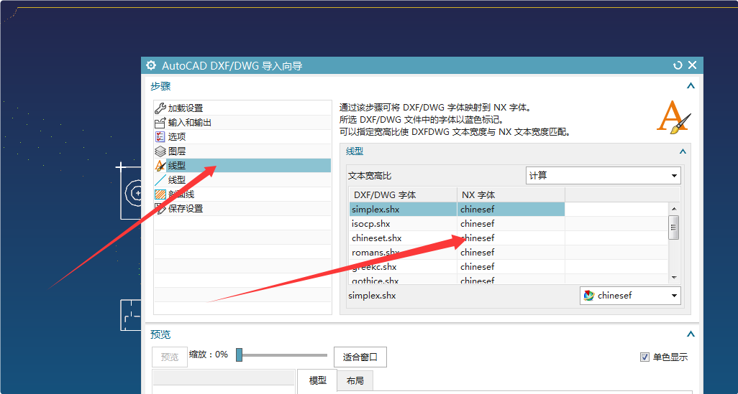Adjust the 缩放 zoom slider handle
The image size is (738, 394).
(x=239, y=355)
